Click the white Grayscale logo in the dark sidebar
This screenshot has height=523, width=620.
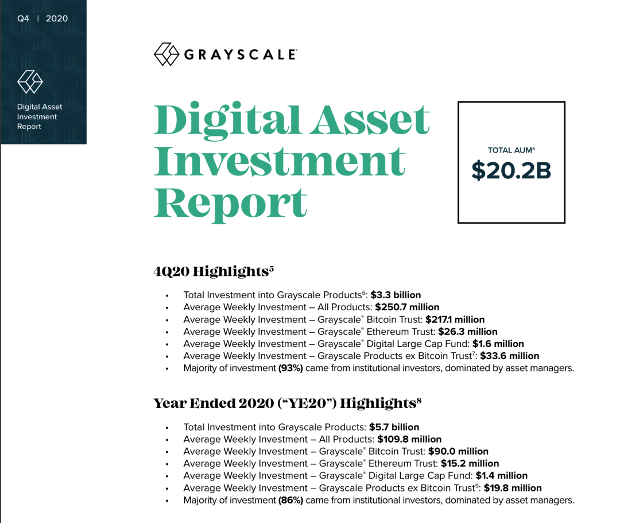[30, 82]
